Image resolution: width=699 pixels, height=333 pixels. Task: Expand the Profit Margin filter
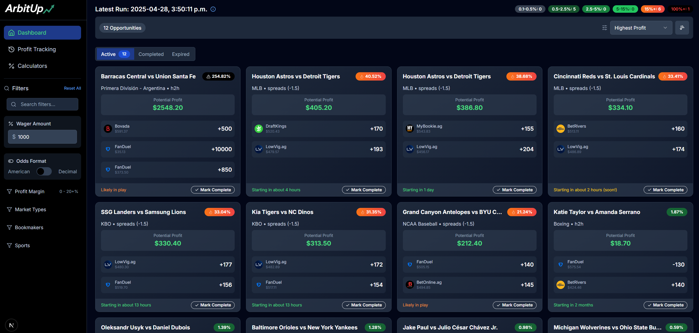point(42,192)
